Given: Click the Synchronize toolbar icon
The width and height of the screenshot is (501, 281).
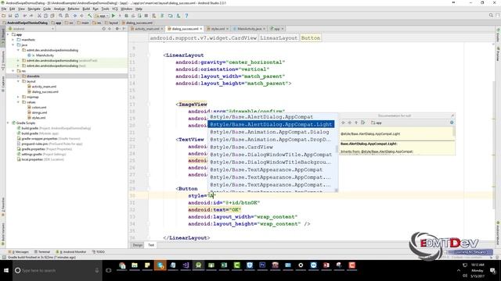Looking at the screenshot, I should 16,16.
